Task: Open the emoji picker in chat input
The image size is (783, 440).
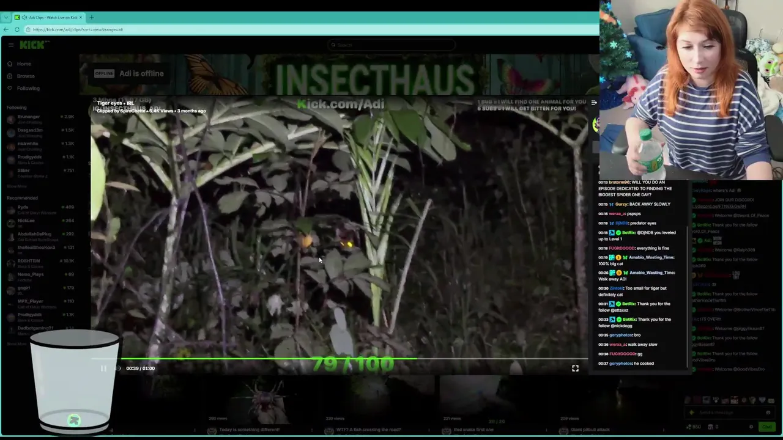Action: (x=768, y=413)
